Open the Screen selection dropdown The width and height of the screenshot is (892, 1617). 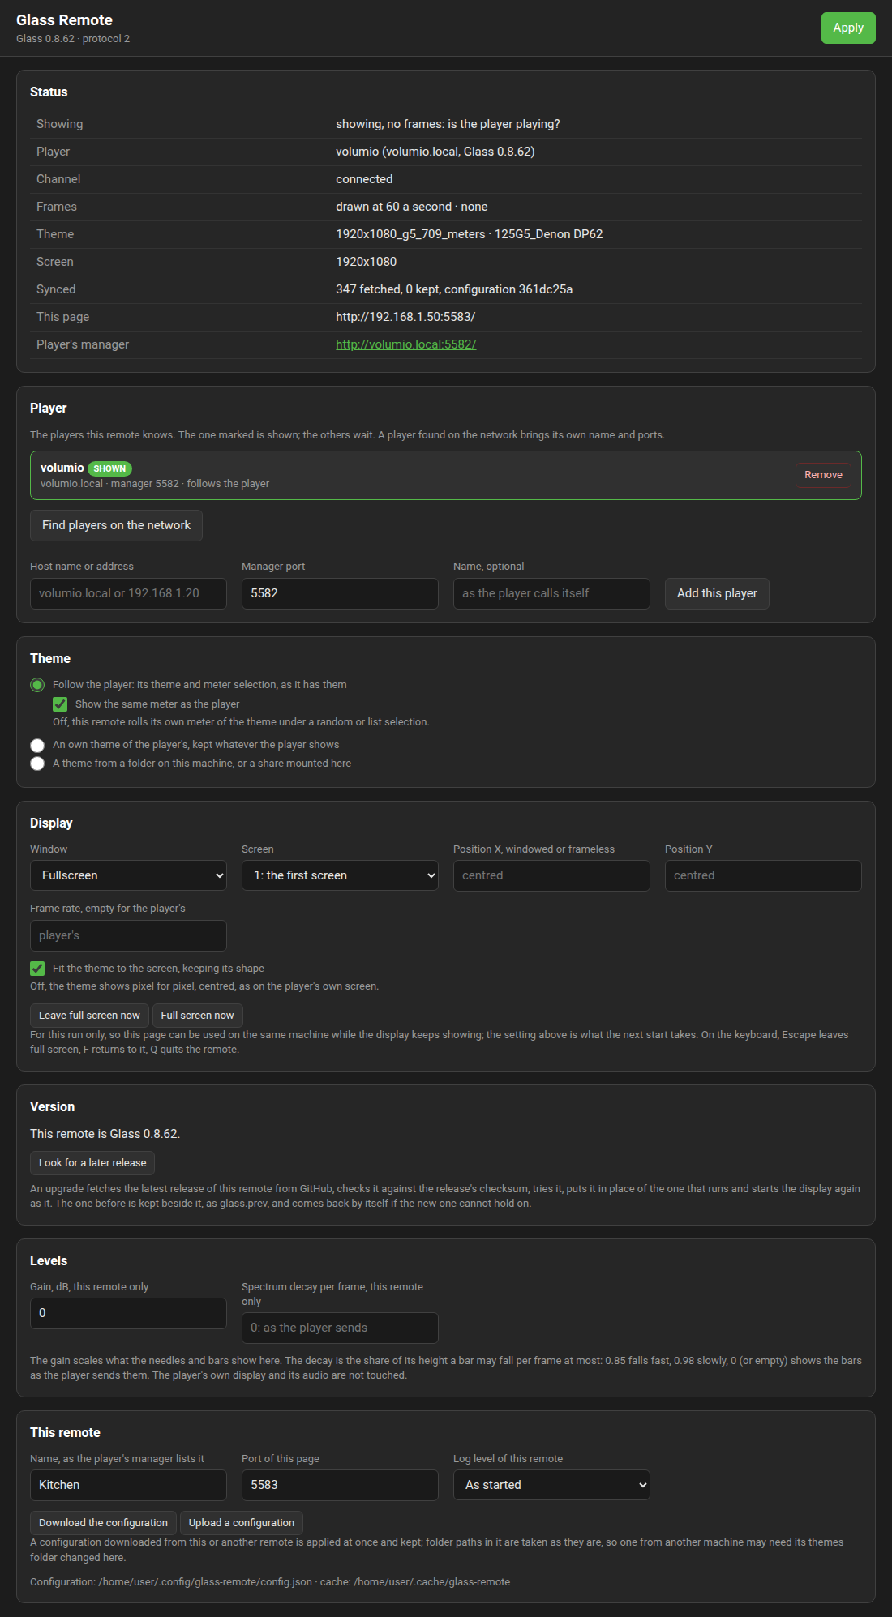(x=340, y=875)
